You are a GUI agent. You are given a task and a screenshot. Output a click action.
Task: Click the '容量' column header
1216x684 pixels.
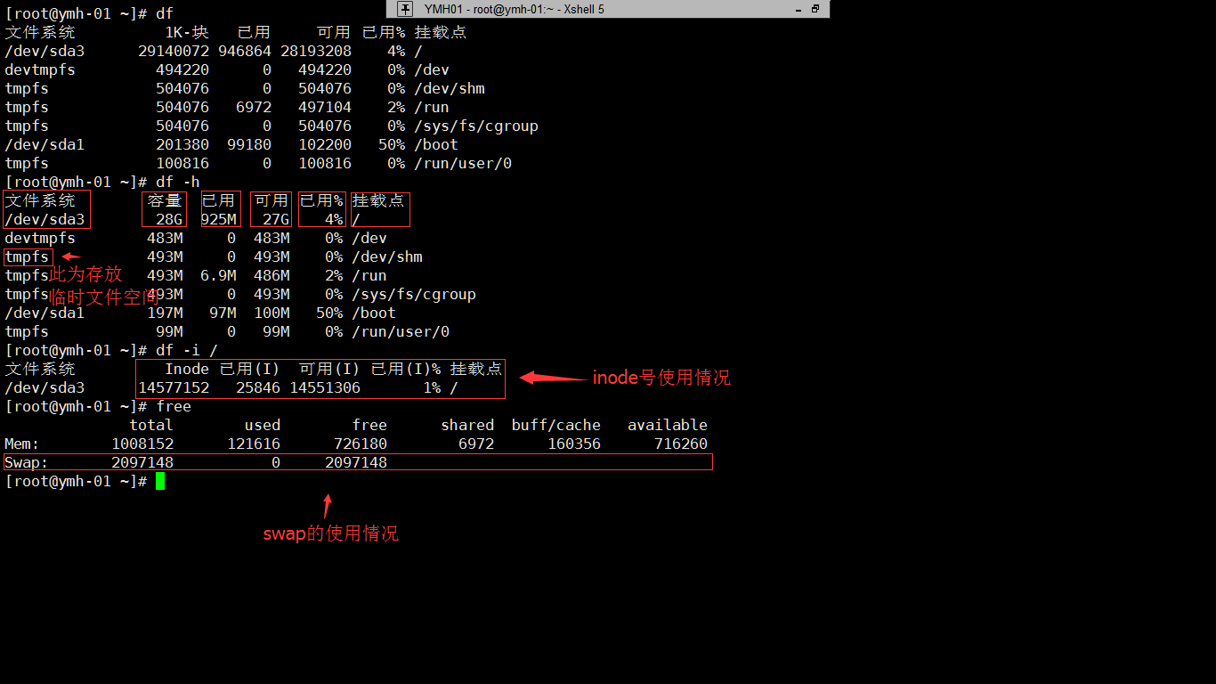coord(165,200)
